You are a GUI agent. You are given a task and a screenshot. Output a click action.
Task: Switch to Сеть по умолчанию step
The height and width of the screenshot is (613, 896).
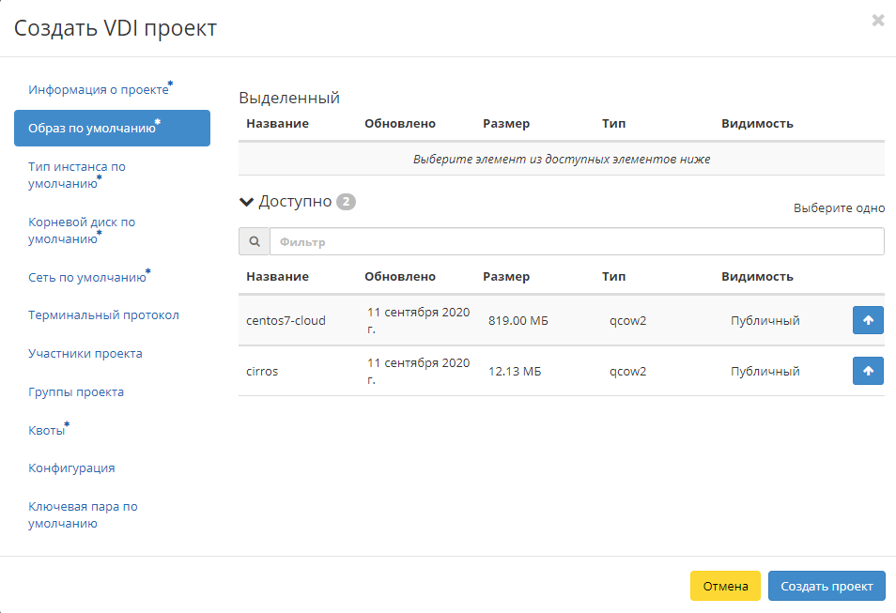click(x=87, y=277)
